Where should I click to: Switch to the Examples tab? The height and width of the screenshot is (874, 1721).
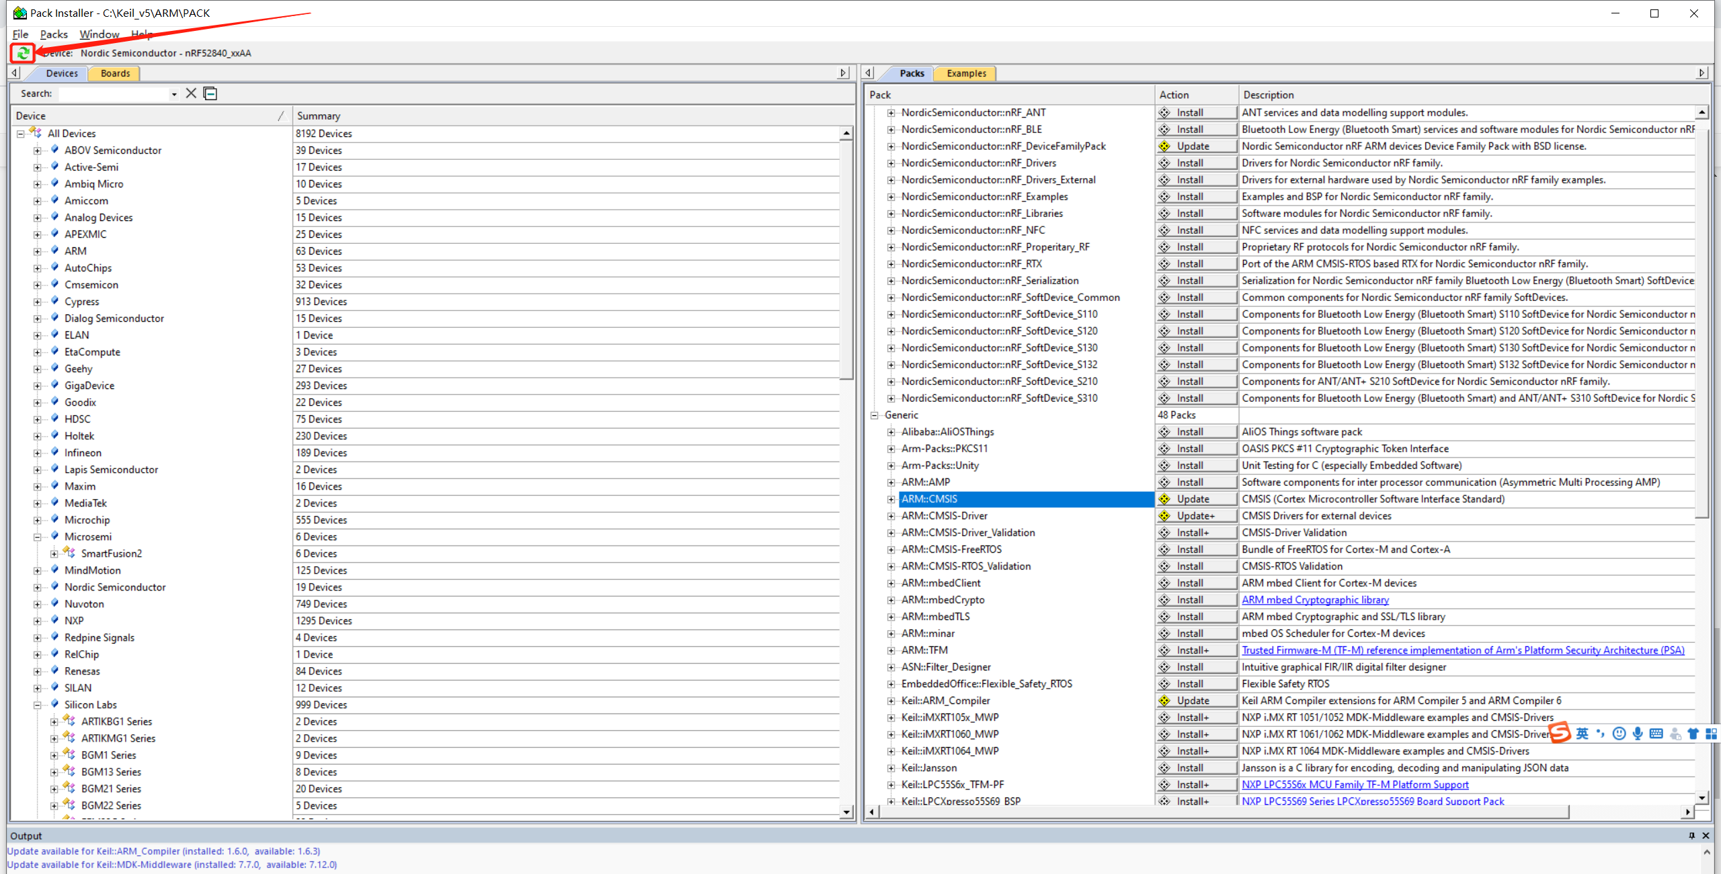[966, 73]
